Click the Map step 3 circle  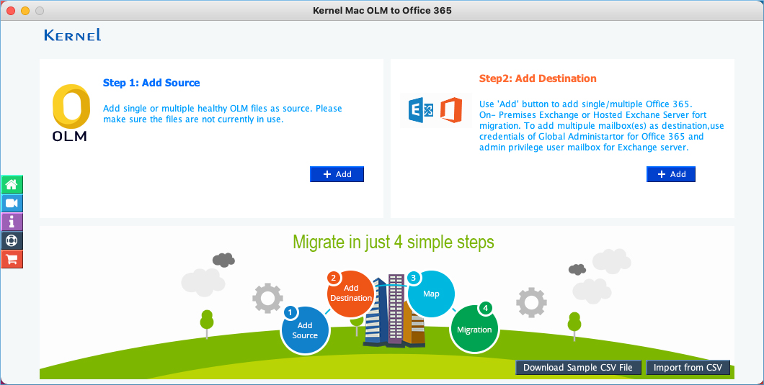(x=431, y=294)
